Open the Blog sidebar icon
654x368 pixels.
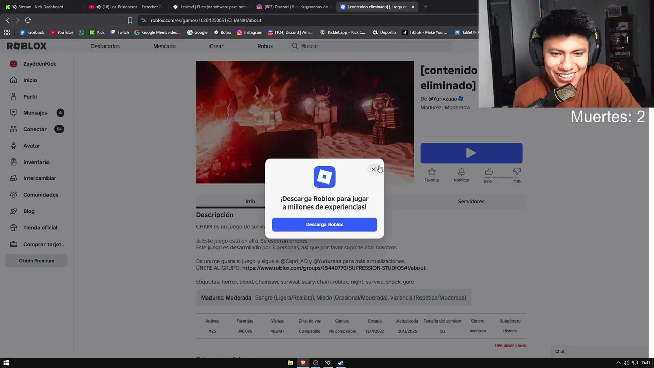(x=14, y=211)
